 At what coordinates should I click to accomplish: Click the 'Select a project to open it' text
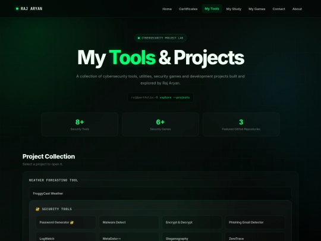pyautogui.click(x=43, y=164)
